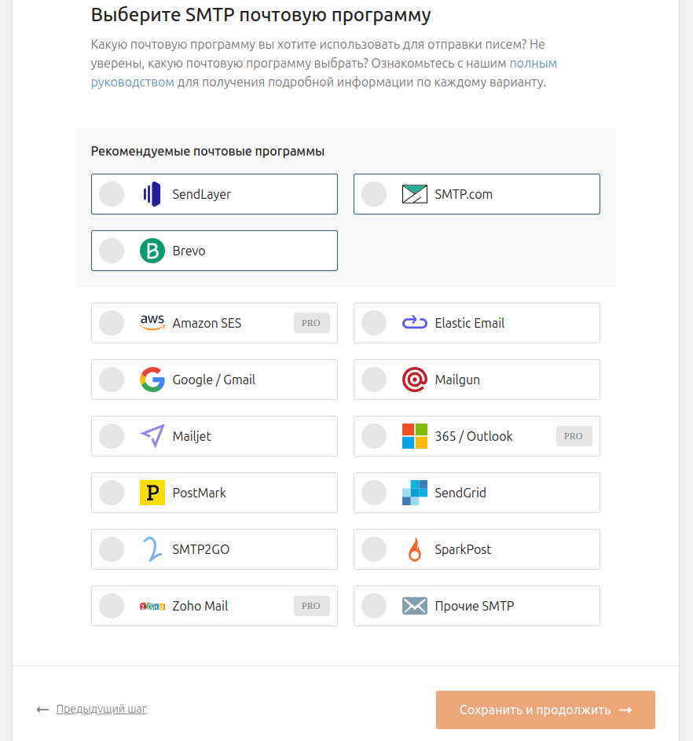Click the SparkPost flame icon
Screen dimensions: 693x741
pyautogui.click(x=414, y=549)
